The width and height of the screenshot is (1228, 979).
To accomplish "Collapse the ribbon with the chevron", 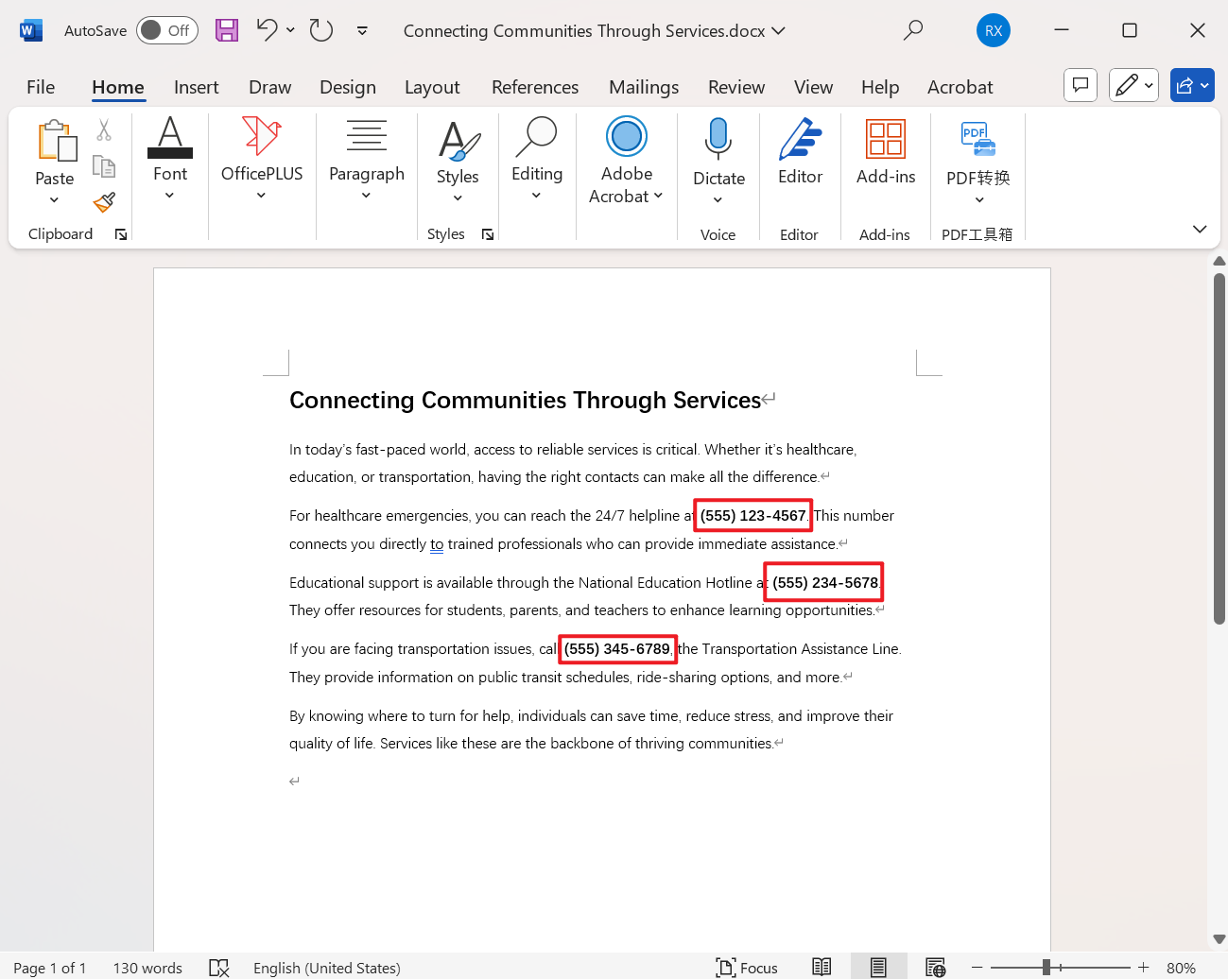I will 1199,229.
